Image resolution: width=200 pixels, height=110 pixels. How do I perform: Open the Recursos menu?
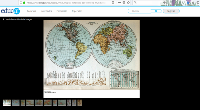[31, 11]
